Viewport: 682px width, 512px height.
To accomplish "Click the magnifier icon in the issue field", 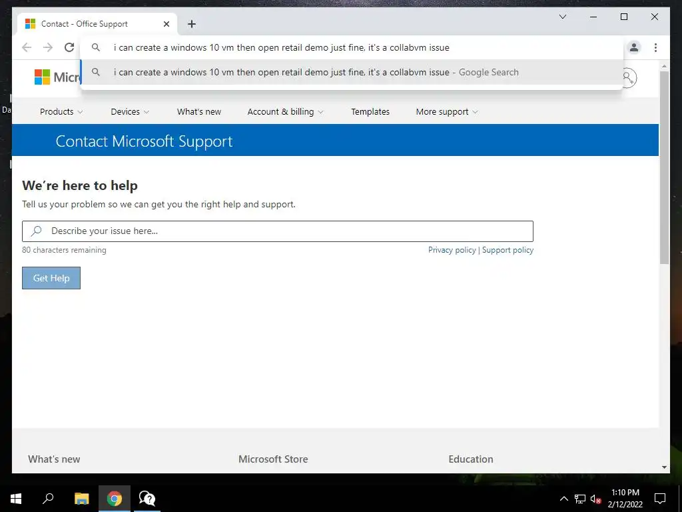I will coord(37,231).
